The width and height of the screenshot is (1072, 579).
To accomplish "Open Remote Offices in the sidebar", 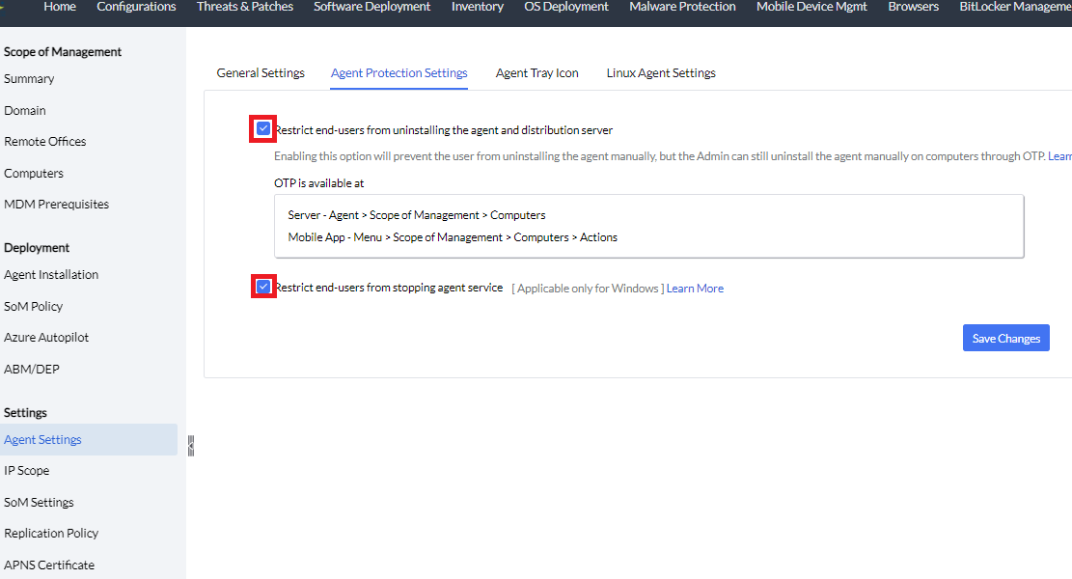I will pos(45,142).
